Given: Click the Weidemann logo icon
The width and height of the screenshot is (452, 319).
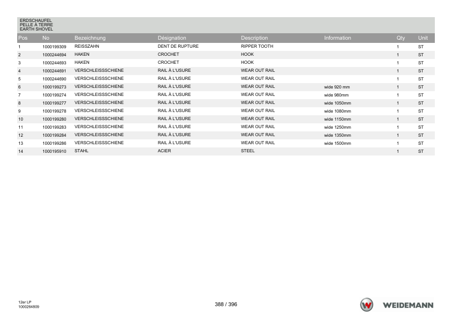Looking at the screenshot, I should pyautogui.click(x=367, y=305).
